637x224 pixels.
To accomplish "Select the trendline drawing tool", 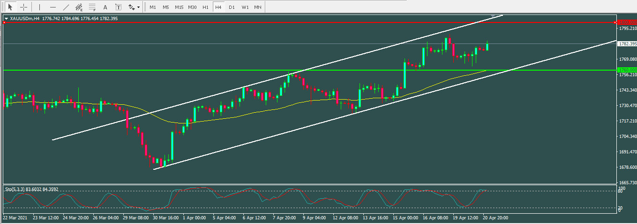I will point(66,7).
